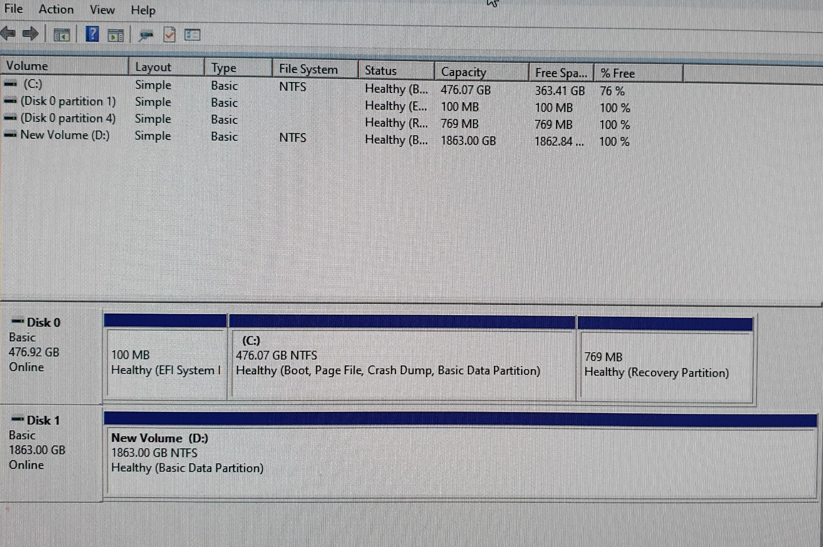Click the Healthy (E... status cell
The height and width of the screenshot is (547, 823).
click(396, 106)
